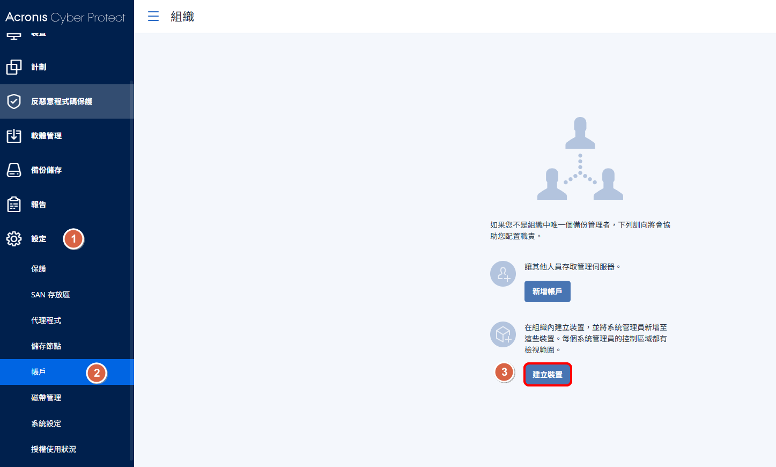Screen dimensions: 776x467
Task: Open 代理程式 submenu item
Action: (x=67, y=320)
